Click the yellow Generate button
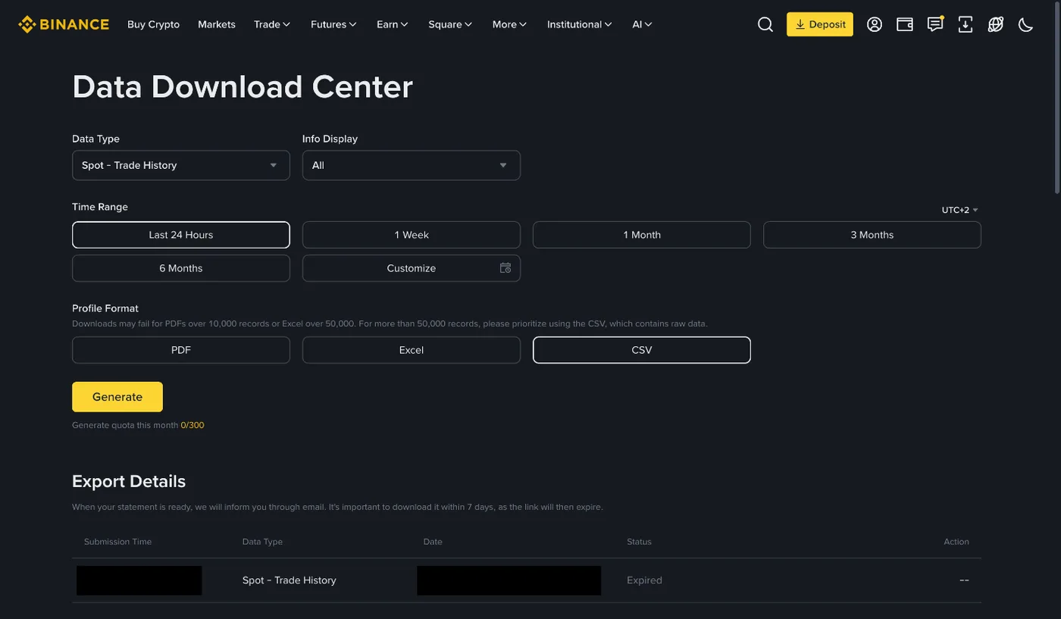This screenshot has height=619, width=1061. point(117,397)
